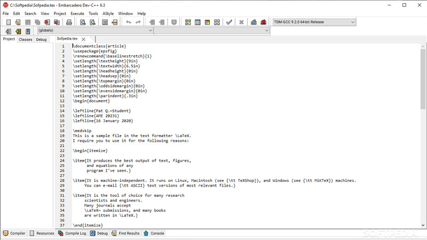Open the Execute menu

click(x=77, y=13)
